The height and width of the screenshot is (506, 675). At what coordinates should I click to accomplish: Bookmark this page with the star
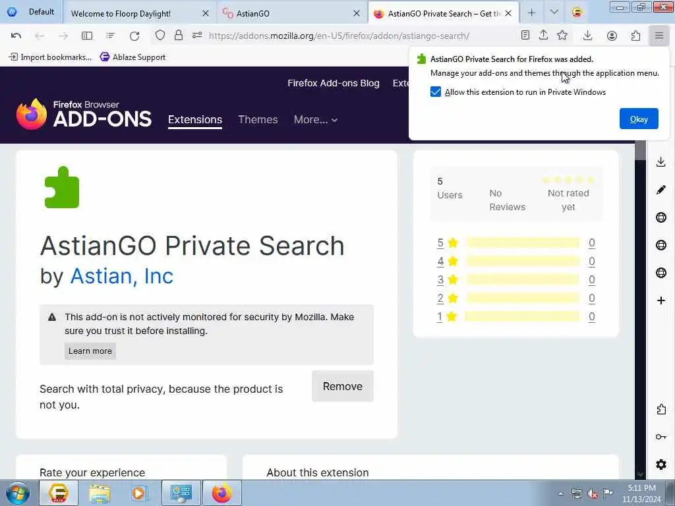(562, 36)
